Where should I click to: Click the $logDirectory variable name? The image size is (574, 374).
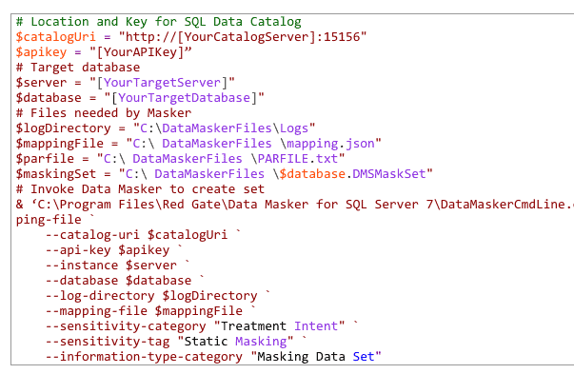63,128
